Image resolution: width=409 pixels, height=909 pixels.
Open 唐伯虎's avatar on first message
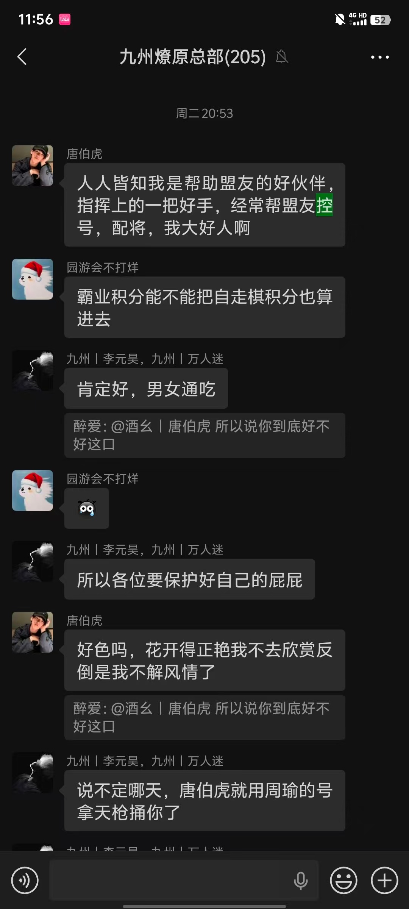[33, 166]
